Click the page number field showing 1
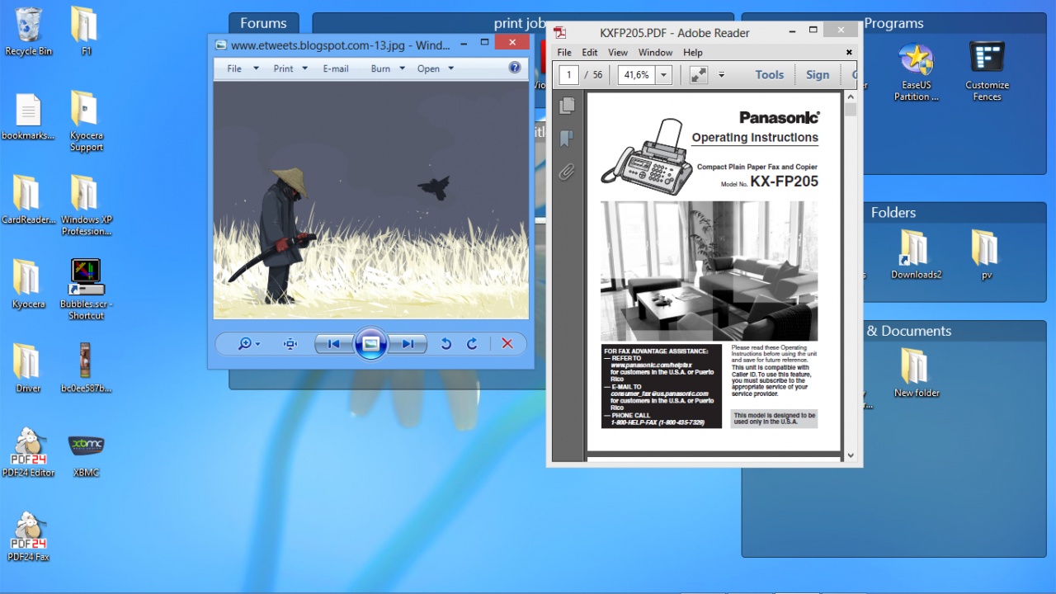Image resolution: width=1056 pixels, height=594 pixels. pyautogui.click(x=568, y=75)
